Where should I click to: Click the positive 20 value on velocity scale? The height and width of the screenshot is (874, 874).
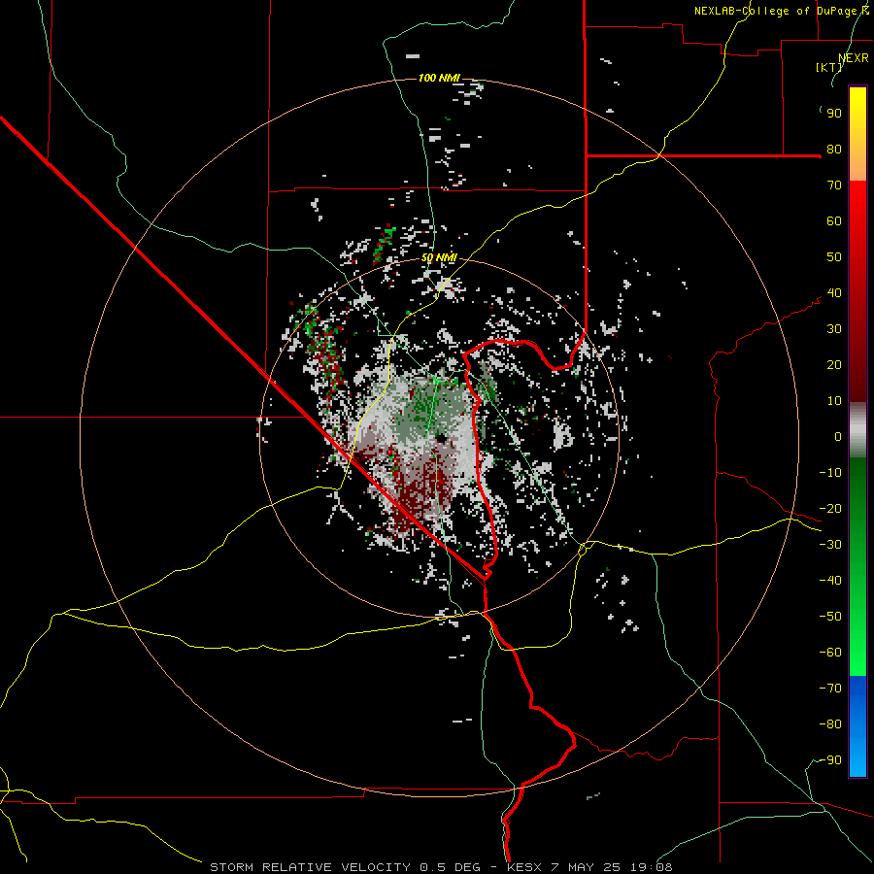coord(834,364)
